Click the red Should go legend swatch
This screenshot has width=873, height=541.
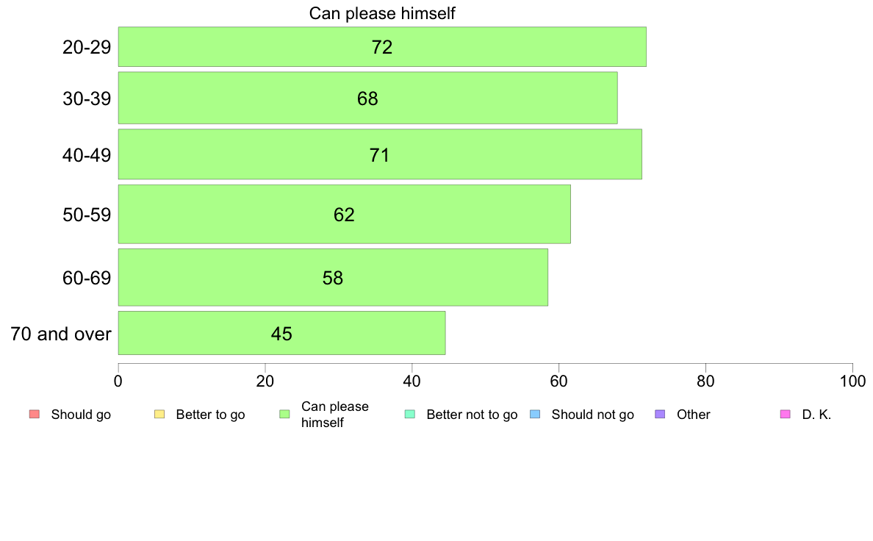pos(35,414)
